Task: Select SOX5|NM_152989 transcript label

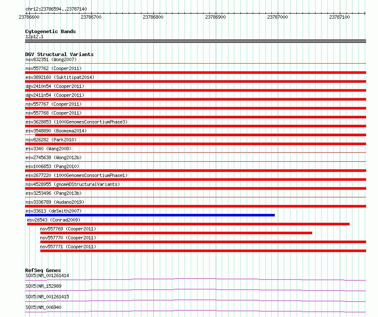Action: click(x=43, y=286)
